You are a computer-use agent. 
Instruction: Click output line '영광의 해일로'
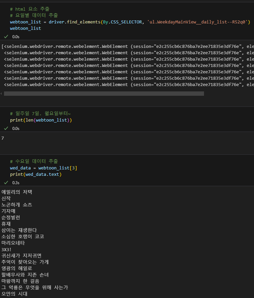point(17,268)
